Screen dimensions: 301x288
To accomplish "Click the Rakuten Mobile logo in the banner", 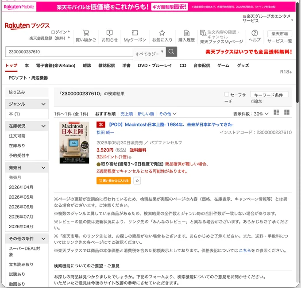I will [19, 7].
